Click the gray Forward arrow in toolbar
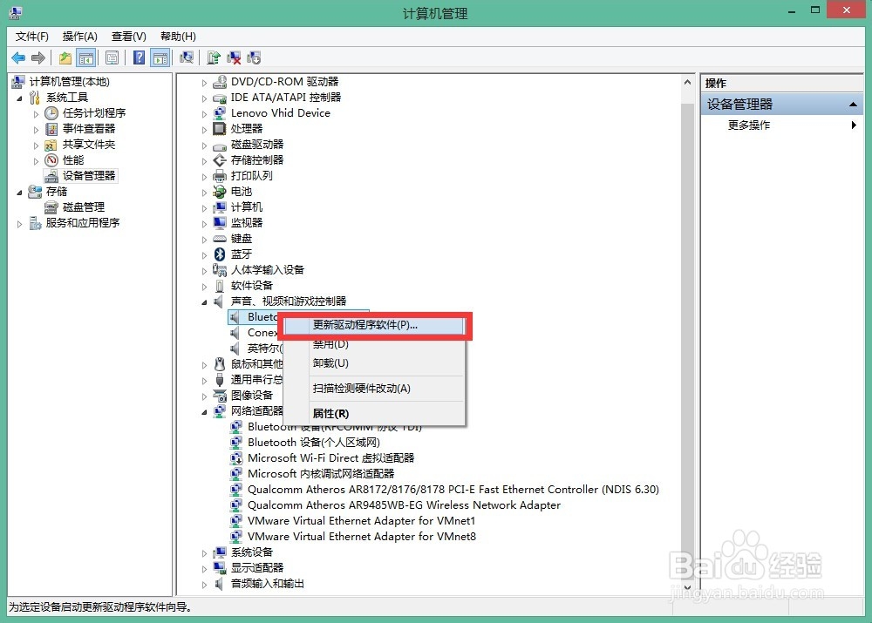 (37, 58)
